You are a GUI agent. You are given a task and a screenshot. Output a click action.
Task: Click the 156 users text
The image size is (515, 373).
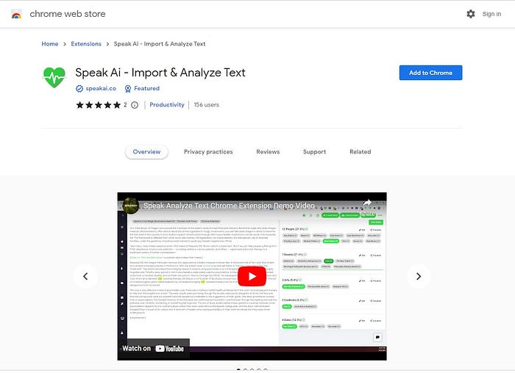206,104
